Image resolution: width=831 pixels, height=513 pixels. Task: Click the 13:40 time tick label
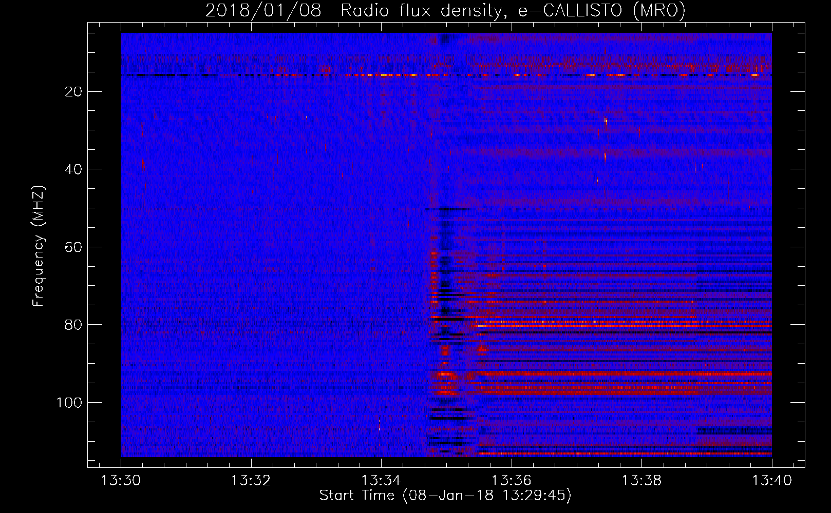point(772,481)
